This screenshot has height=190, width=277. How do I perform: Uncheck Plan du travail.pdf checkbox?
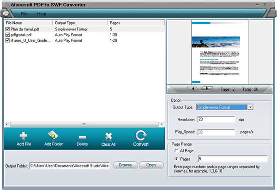(x=7, y=29)
